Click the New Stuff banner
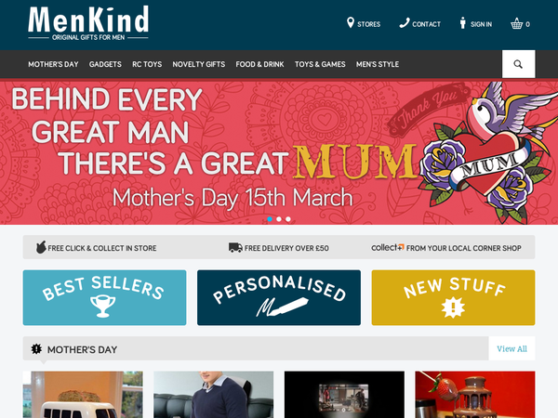The height and width of the screenshot is (418, 558). pyautogui.click(x=454, y=297)
